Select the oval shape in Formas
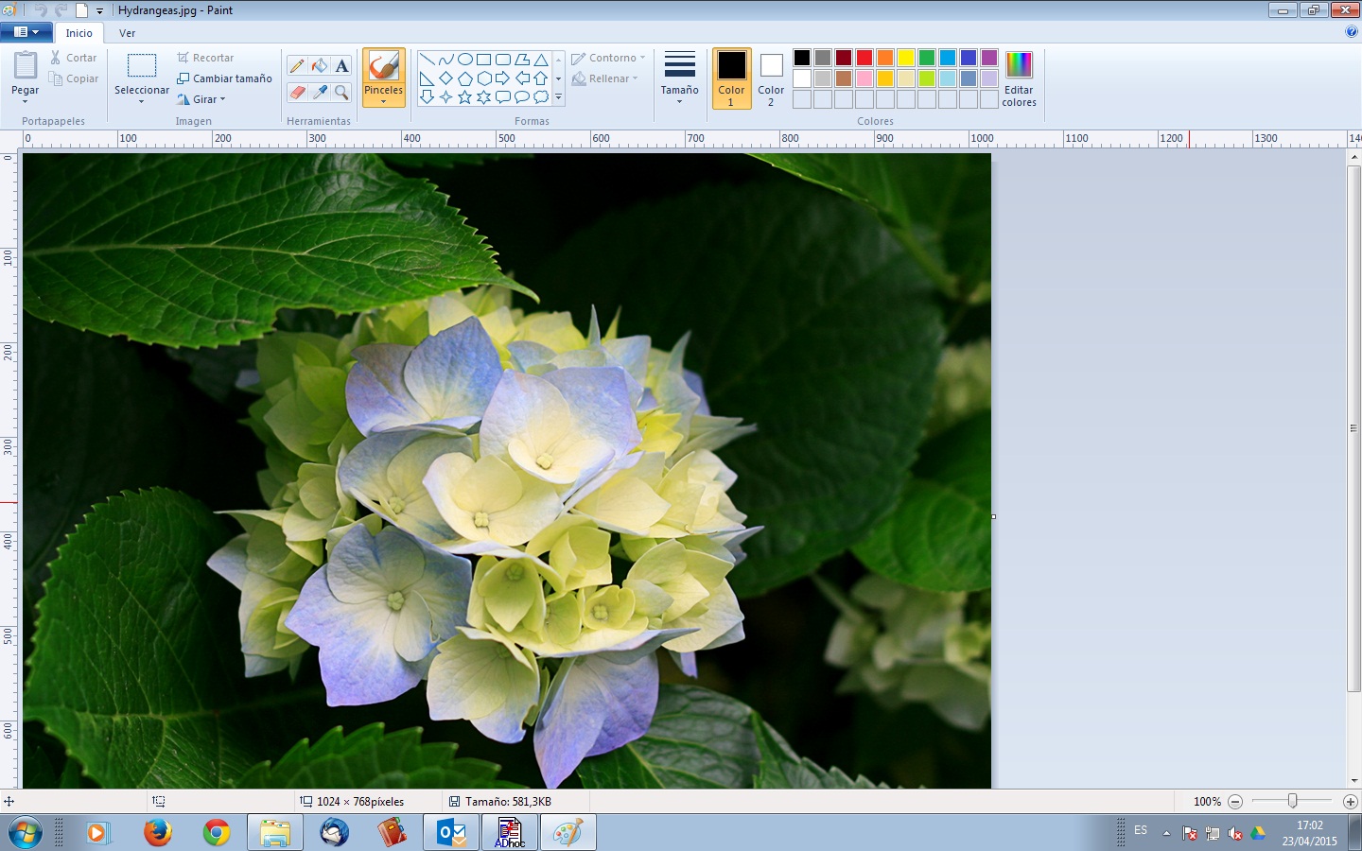Image resolution: width=1362 pixels, height=851 pixels. 465,59
